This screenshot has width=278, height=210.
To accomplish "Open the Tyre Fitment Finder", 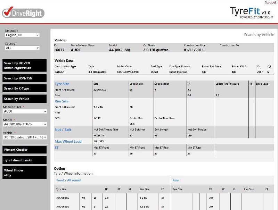I will [24, 160].
